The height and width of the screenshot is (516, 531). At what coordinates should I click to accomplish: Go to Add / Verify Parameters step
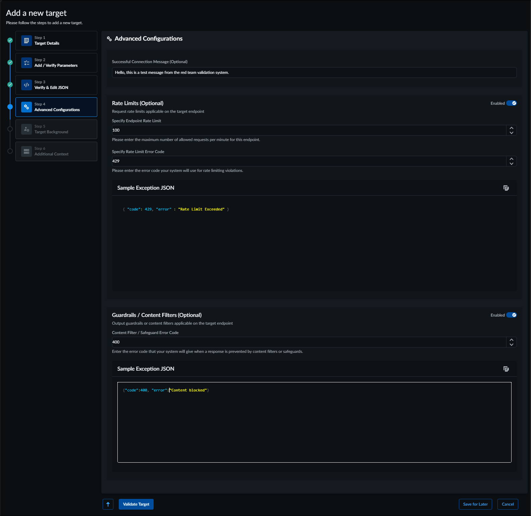pos(56,63)
